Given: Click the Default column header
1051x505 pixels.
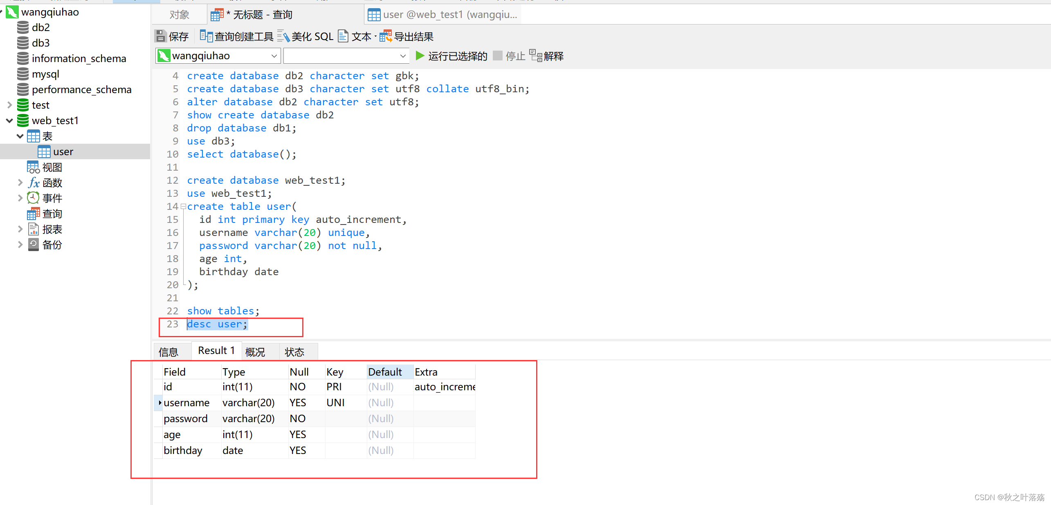Looking at the screenshot, I should 390,372.
